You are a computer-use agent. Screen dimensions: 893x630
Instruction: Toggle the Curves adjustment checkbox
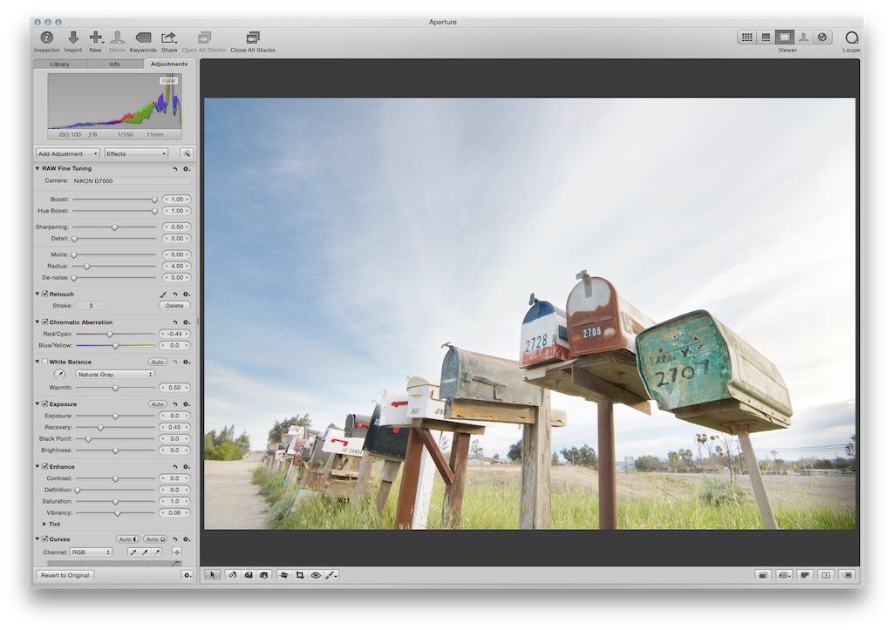click(x=45, y=539)
